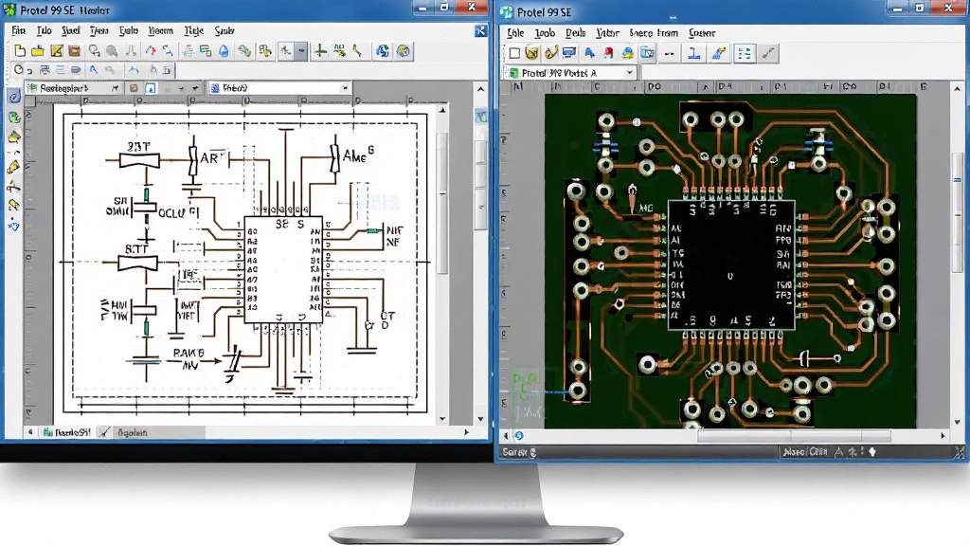970x546 pixels.
Task: Click the brown box icon in schematic toolbar
Action: [x=74, y=51]
